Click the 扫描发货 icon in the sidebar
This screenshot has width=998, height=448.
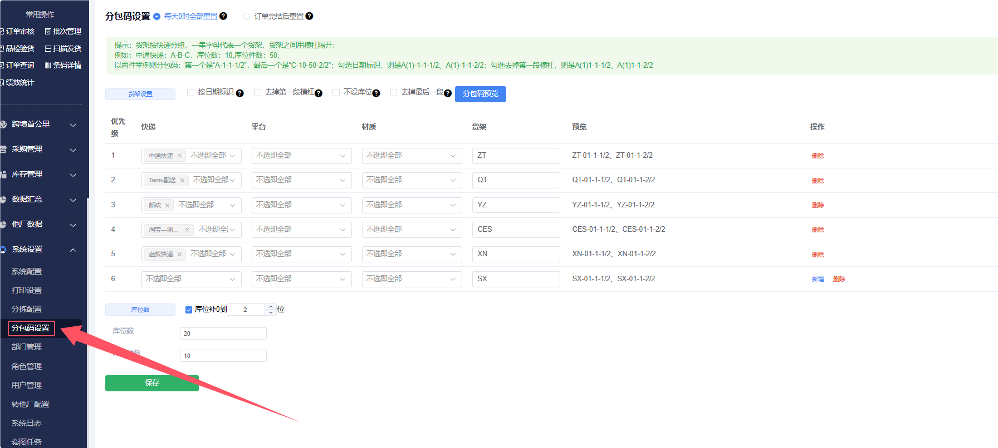point(48,49)
